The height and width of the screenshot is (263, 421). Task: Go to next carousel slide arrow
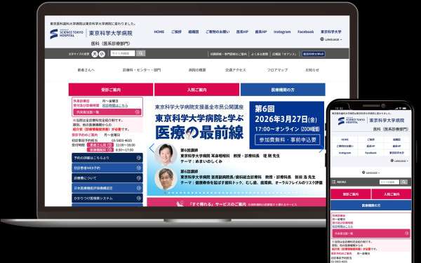pos(321,148)
